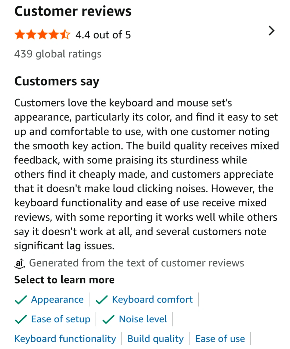Viewport: 290px width, 349px height.
Task: Click the Select to learn more label
Action: click(64, 280)
